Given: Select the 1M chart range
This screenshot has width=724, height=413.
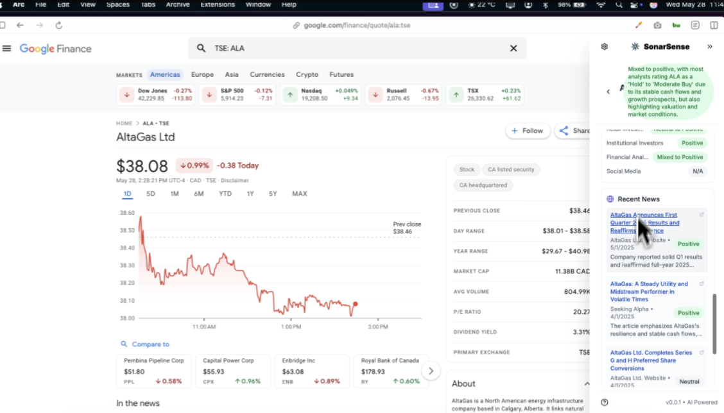Looking at the screenshot, I should click(174, 194).
